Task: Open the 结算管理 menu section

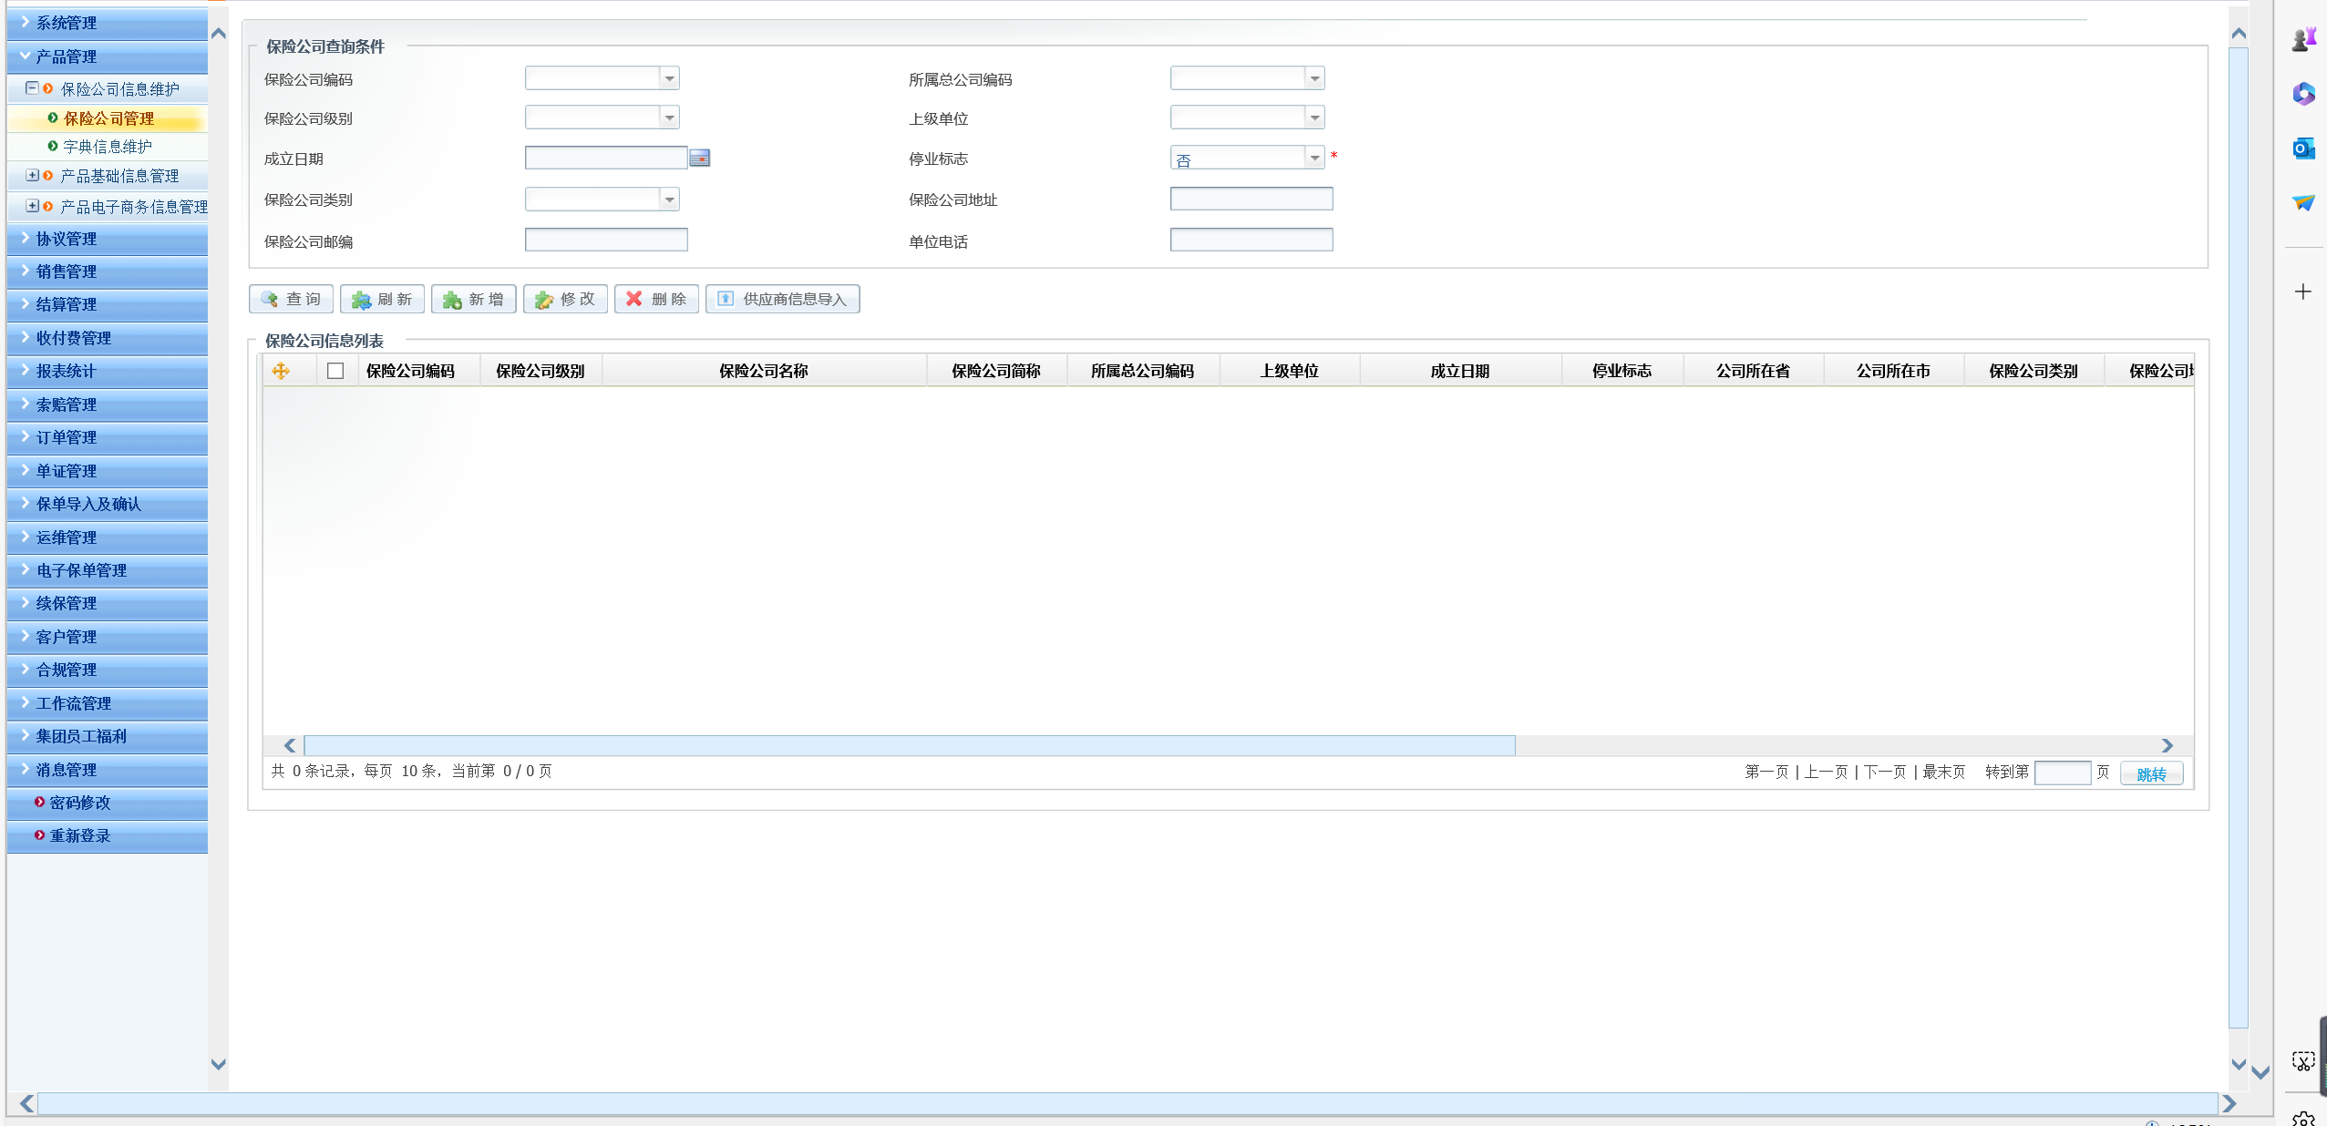Action: [x=107, y=304]
